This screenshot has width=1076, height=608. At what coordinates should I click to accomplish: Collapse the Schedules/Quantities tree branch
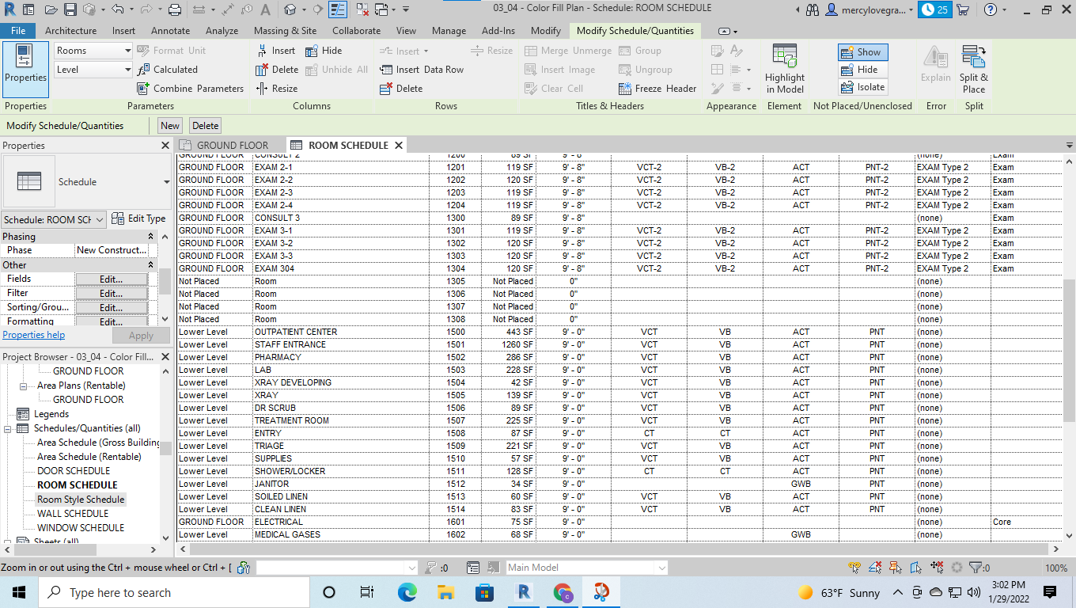[8, 427]
